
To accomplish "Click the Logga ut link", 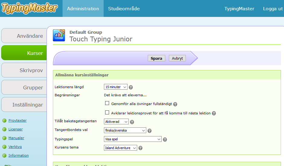I will (273, 9).
